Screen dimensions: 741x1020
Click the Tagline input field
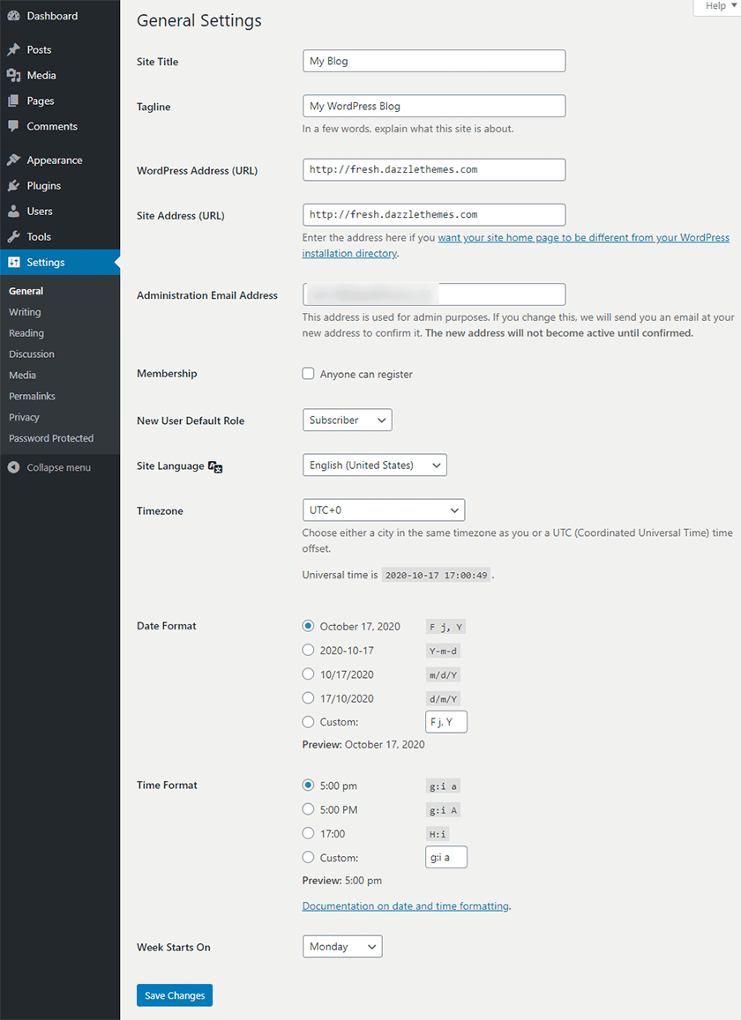[434, 106]
